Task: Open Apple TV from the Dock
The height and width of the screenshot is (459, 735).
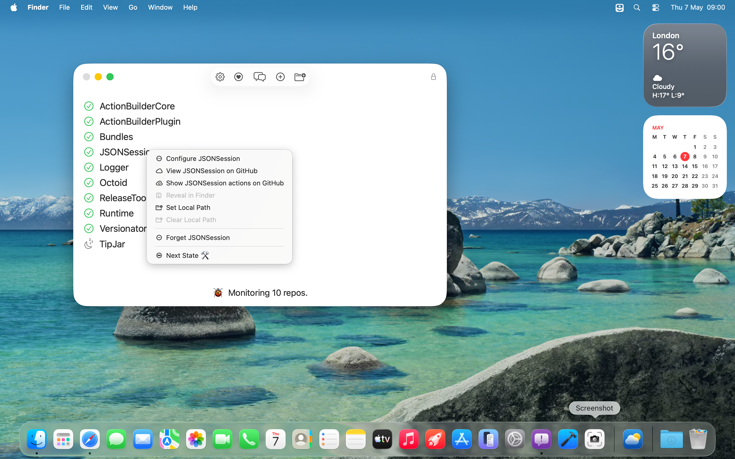Action: click(382, 439)
